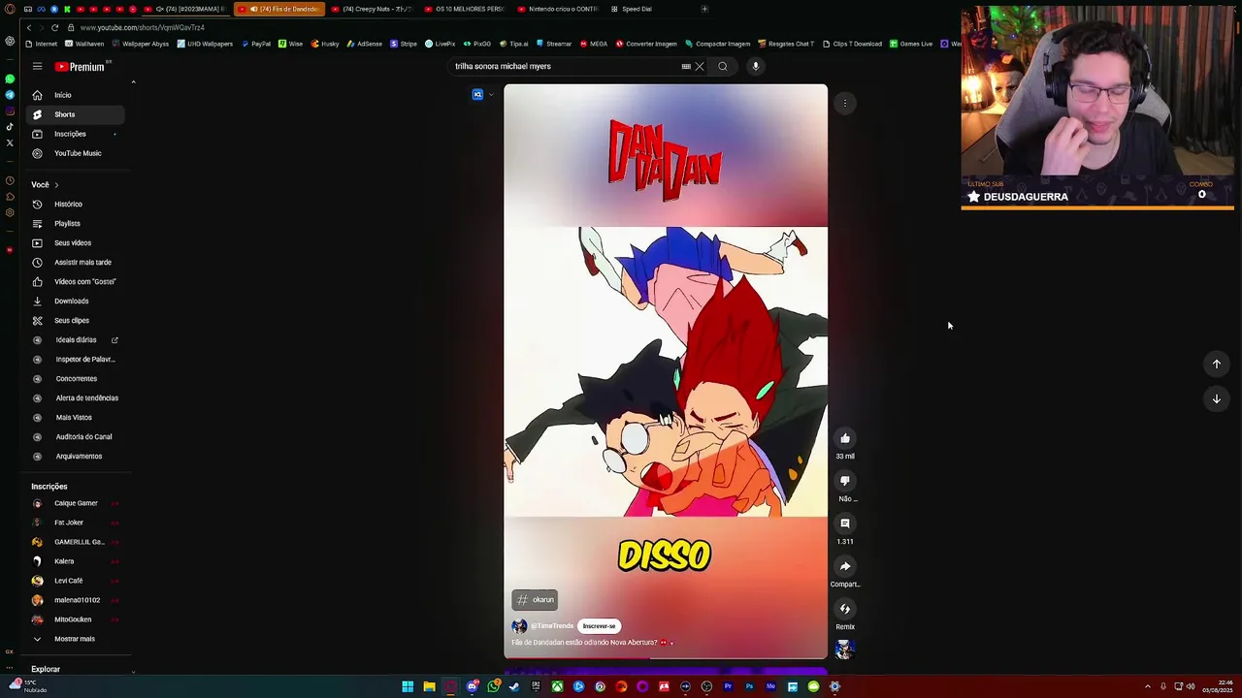The height and width of the screenshot is (698, 1242).
Task: Seek on the short's red progress bar
Action: (666, 658)
